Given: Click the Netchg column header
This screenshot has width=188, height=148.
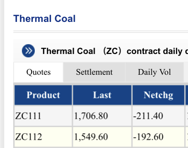Looking at the screenshot, I should coord(158,95).
